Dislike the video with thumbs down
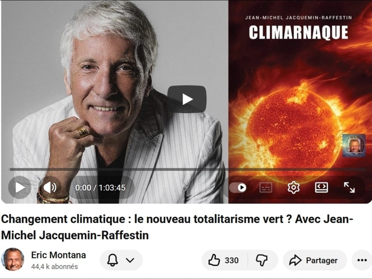372x279 pixels. 262,260
